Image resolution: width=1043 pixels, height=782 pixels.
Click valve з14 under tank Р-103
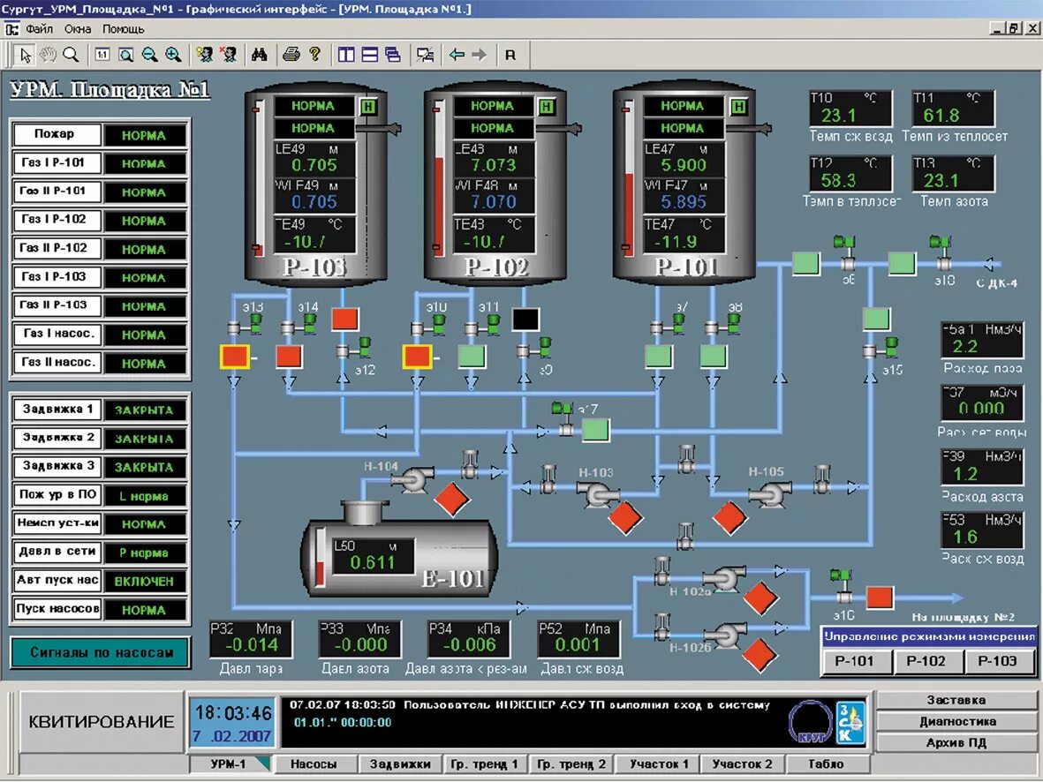tap(298, 325)
